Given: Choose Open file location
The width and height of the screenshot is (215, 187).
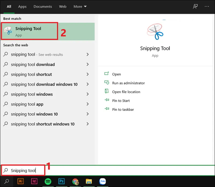Looking at the screenshot, I should click(126, 92).
